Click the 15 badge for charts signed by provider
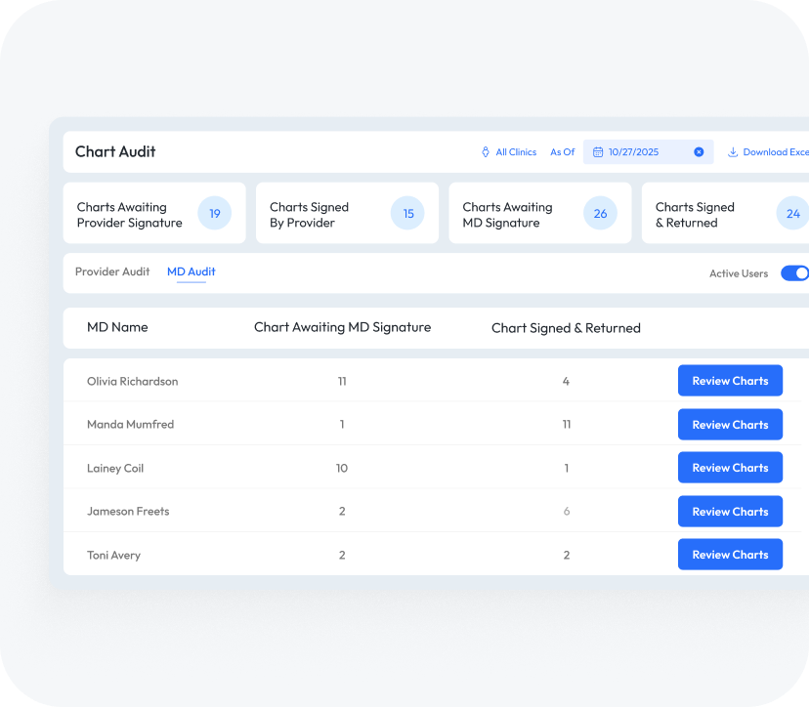Screen dimensions: 810x708 coord(407,214)
